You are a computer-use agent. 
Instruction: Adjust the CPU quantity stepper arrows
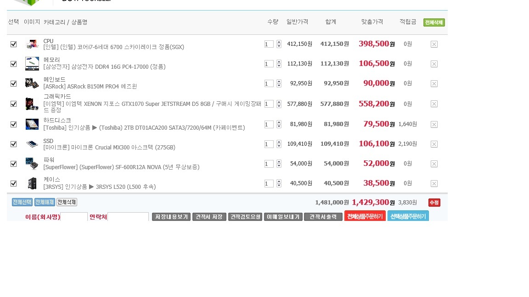tap(279, 44)
